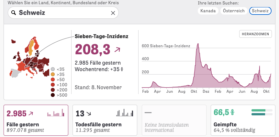Click the gray <35 legend swatch

point(53,69)
